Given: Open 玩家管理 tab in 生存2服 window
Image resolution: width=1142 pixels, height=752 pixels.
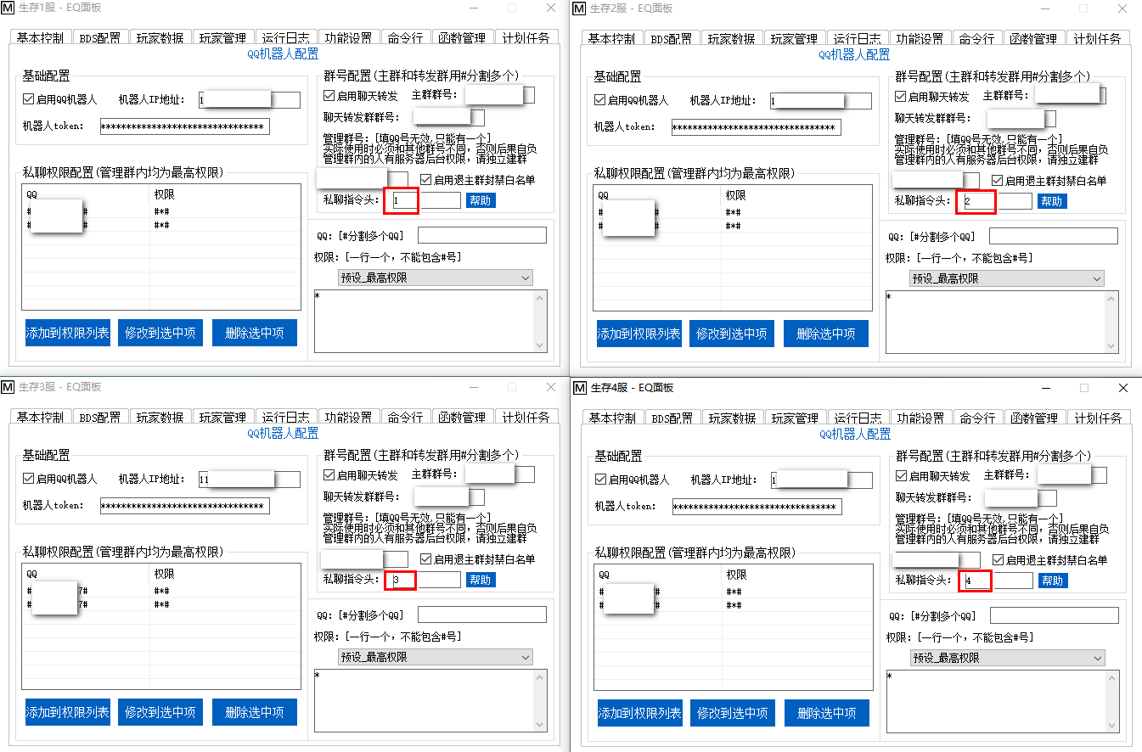Looking at the screenshot, I should (x=794, y=39).
